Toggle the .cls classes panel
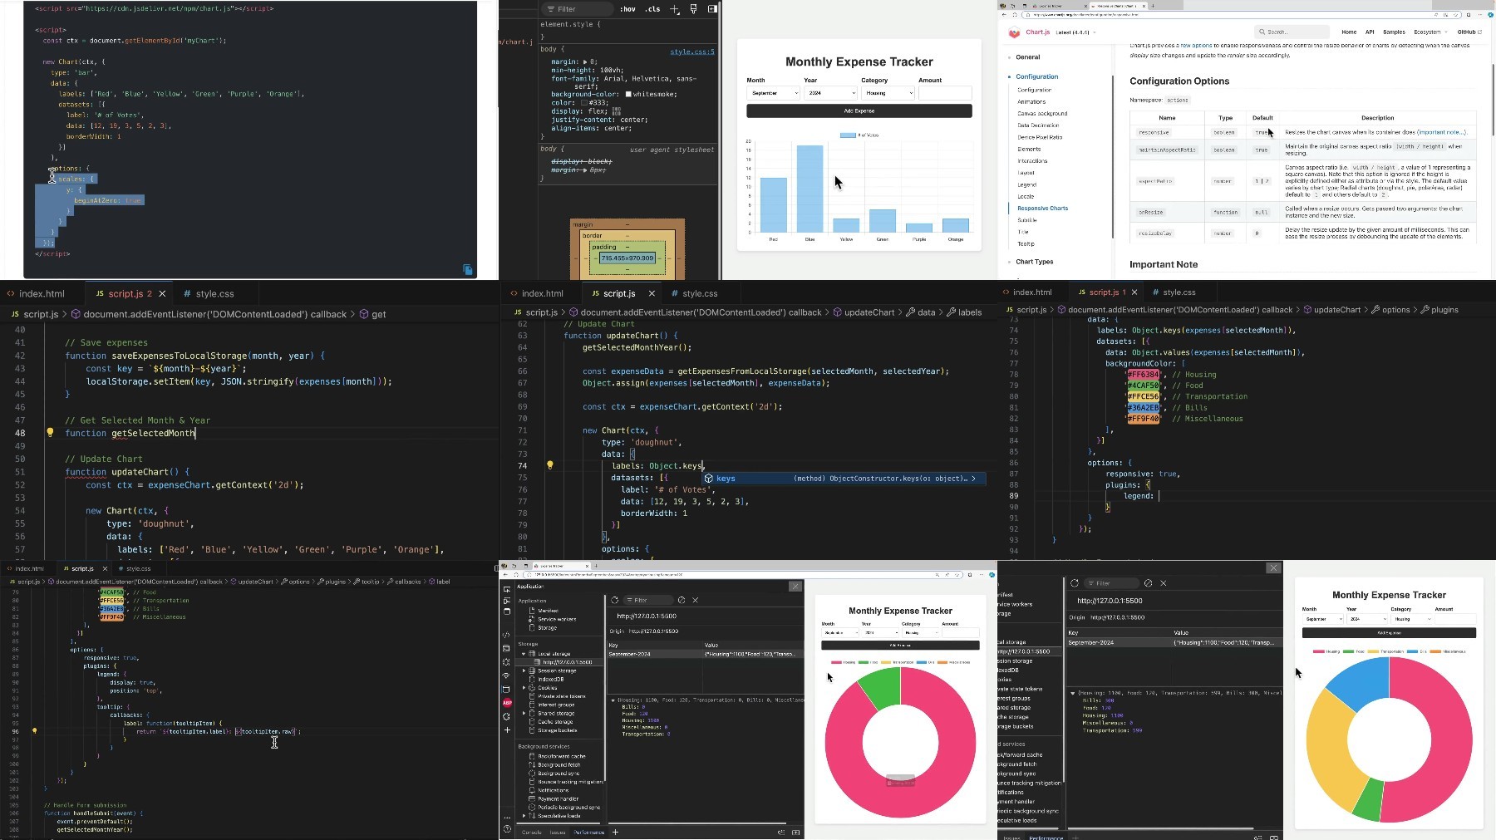Screen dimensions: 1496x840 (x=653, y=9)
